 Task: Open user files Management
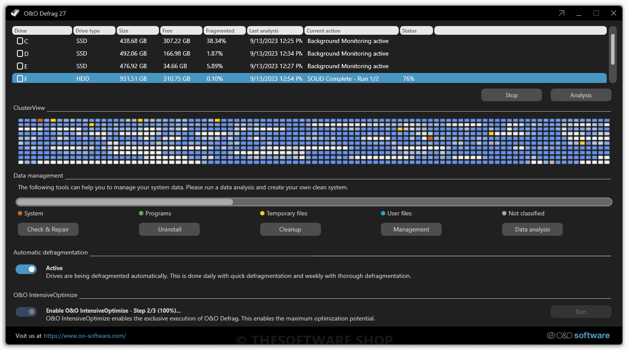click(411, 229)
